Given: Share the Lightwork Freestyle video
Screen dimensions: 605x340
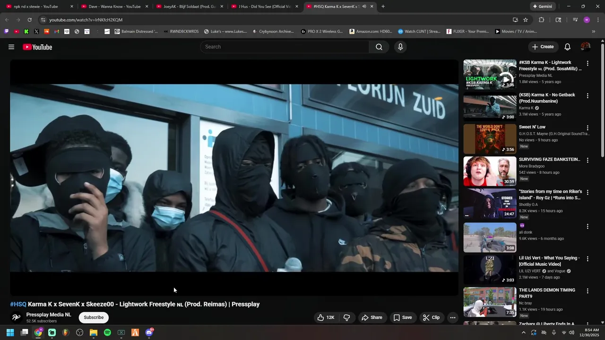Looking at the screenshot, I should pos(372,317).
